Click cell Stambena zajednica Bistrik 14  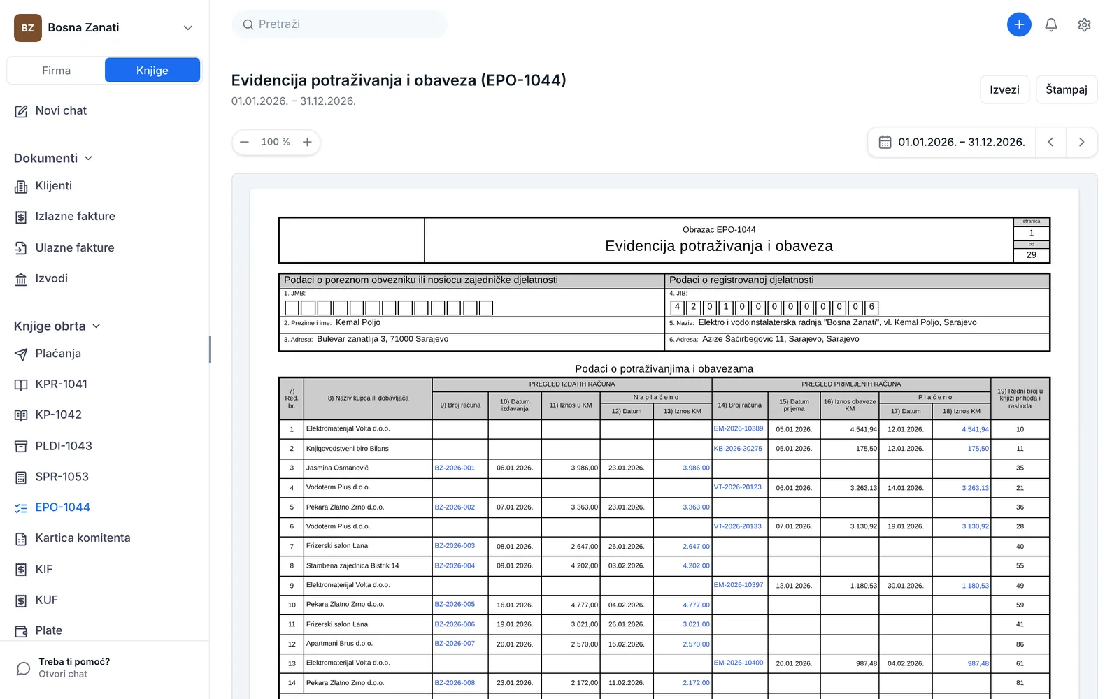coord(369,565)
